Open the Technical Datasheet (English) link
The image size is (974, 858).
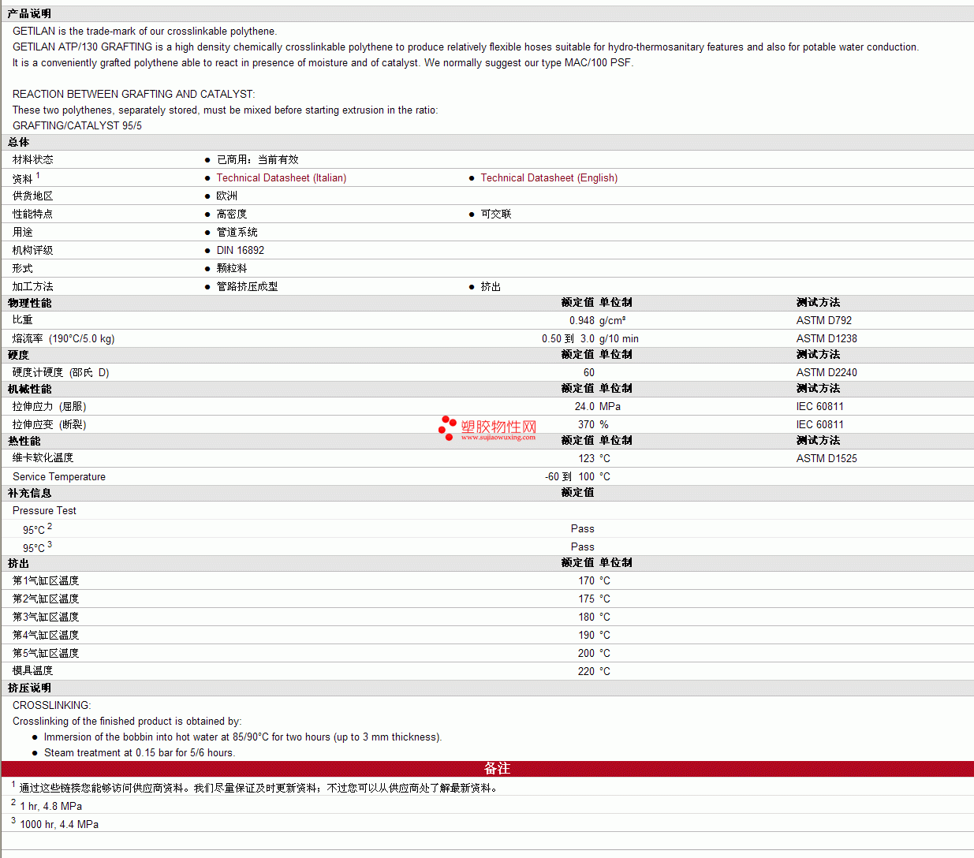[x=549, y=178]
